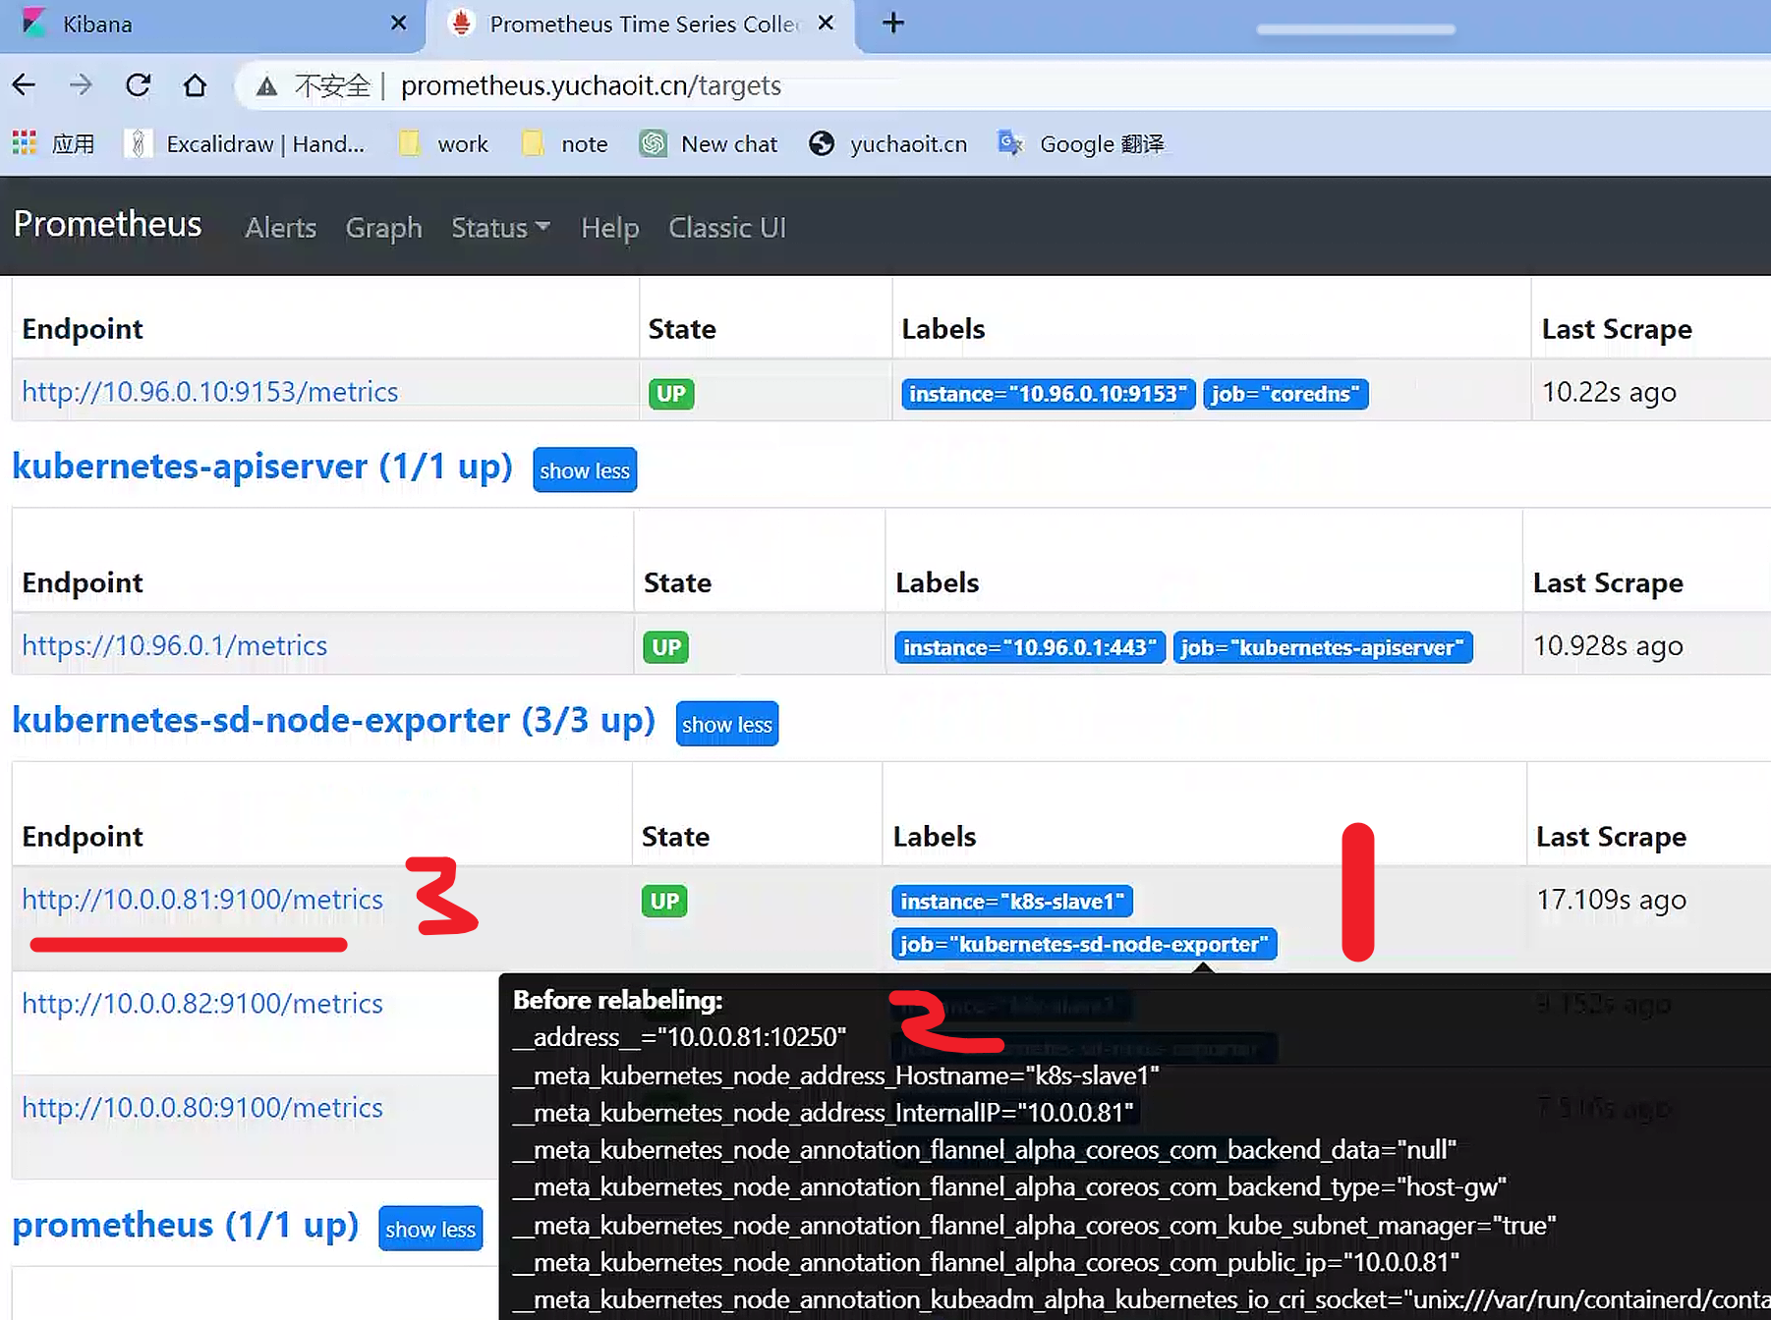
Task: Click the browser reload icon
Action: click(138, 85)
